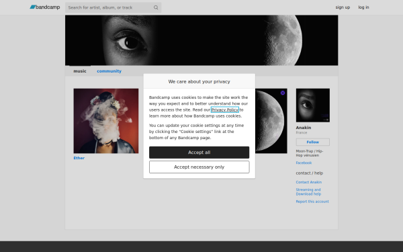Follow the artist Anakin
Viewport: 403px width, 252px height.
click(313, 142)
